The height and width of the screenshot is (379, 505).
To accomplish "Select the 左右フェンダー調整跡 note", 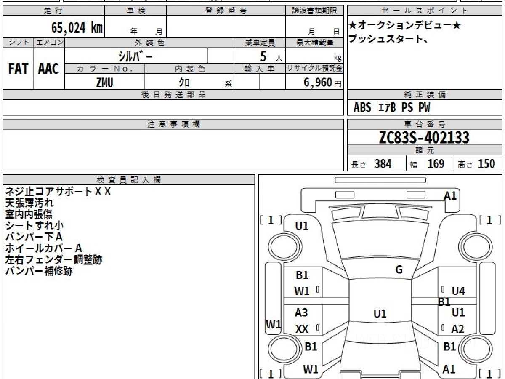I will click(53, 260).
